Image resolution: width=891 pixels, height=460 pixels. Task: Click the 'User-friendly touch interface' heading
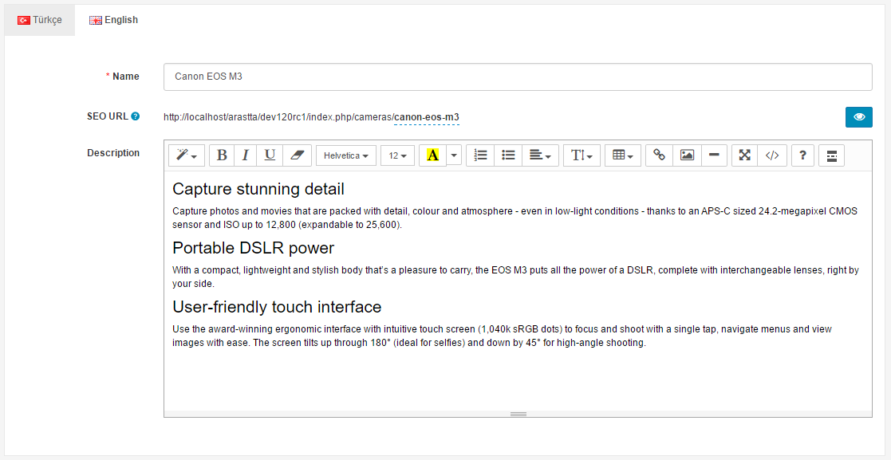point(278,307)
